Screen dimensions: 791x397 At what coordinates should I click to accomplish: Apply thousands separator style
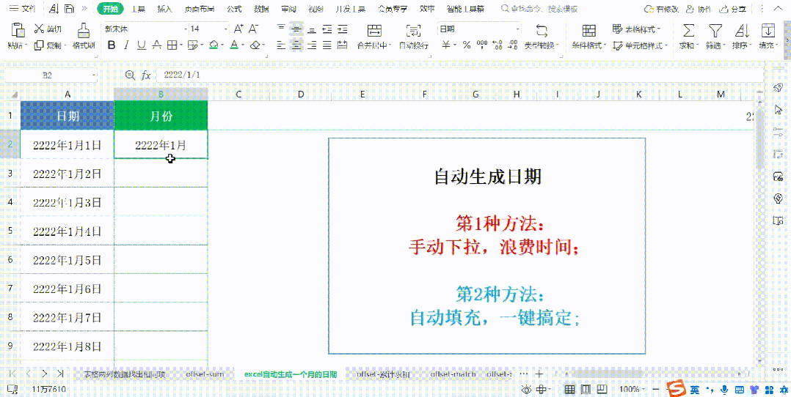(x=482, y=45)
